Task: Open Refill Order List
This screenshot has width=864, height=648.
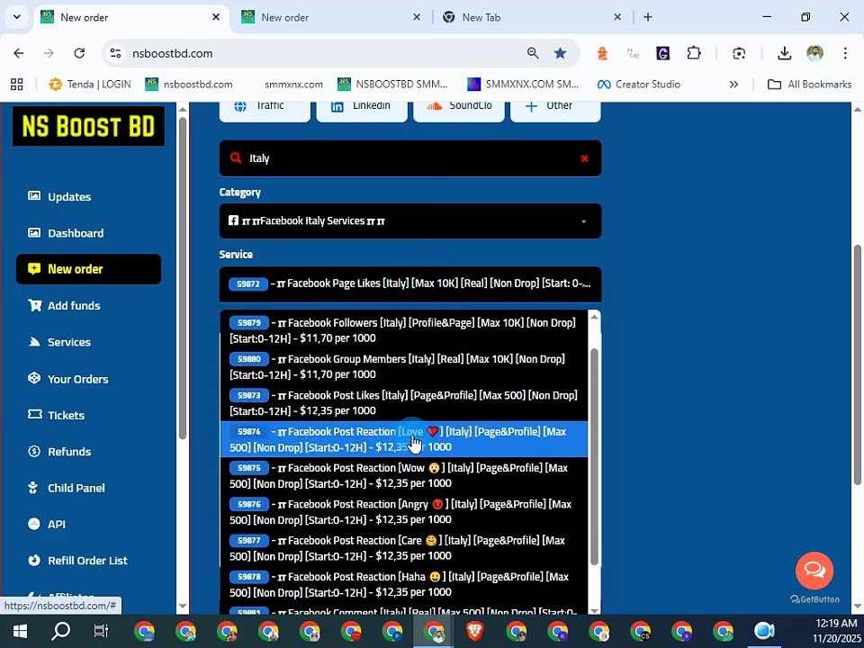Action: pyautogui.click(x=77, y=561)
